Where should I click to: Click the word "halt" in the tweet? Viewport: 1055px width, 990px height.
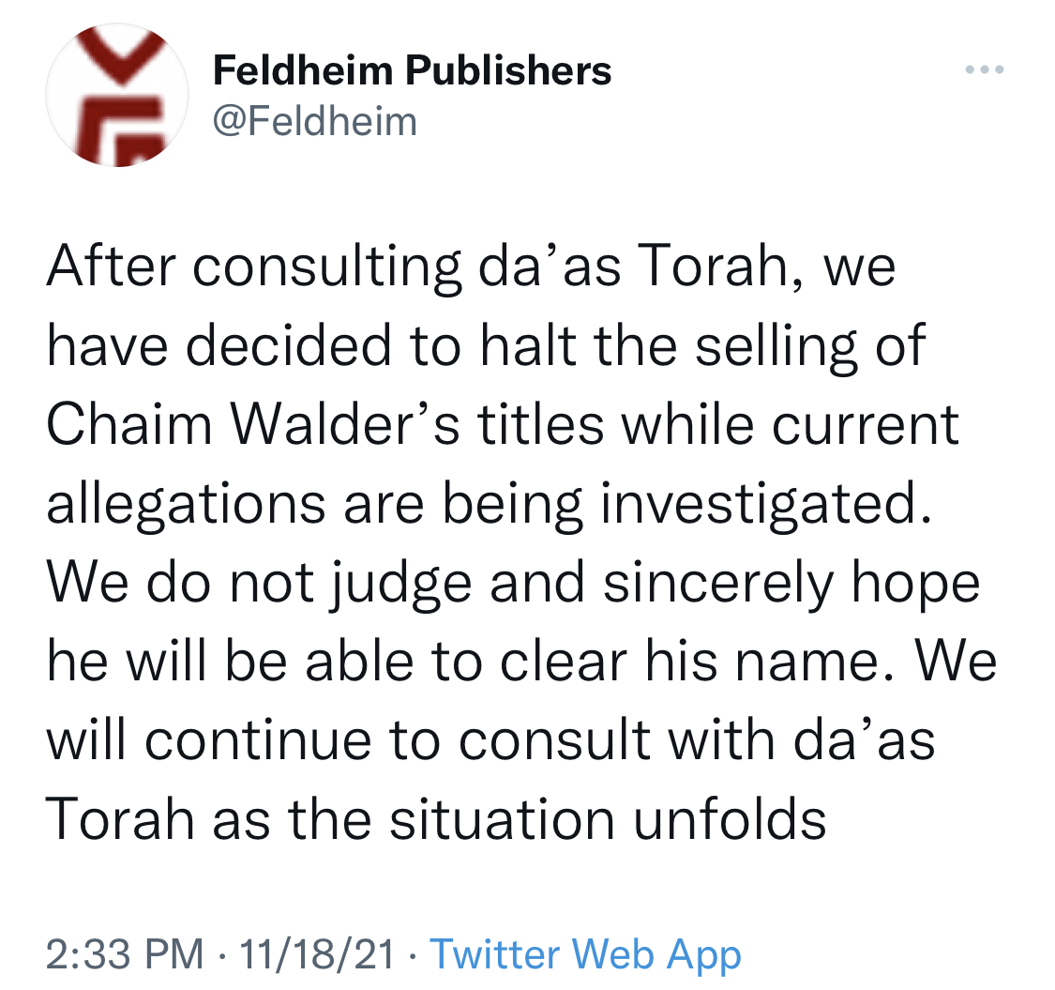click(533, 346)
